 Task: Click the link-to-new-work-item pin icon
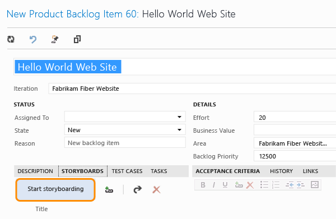[x=55, y=39]
